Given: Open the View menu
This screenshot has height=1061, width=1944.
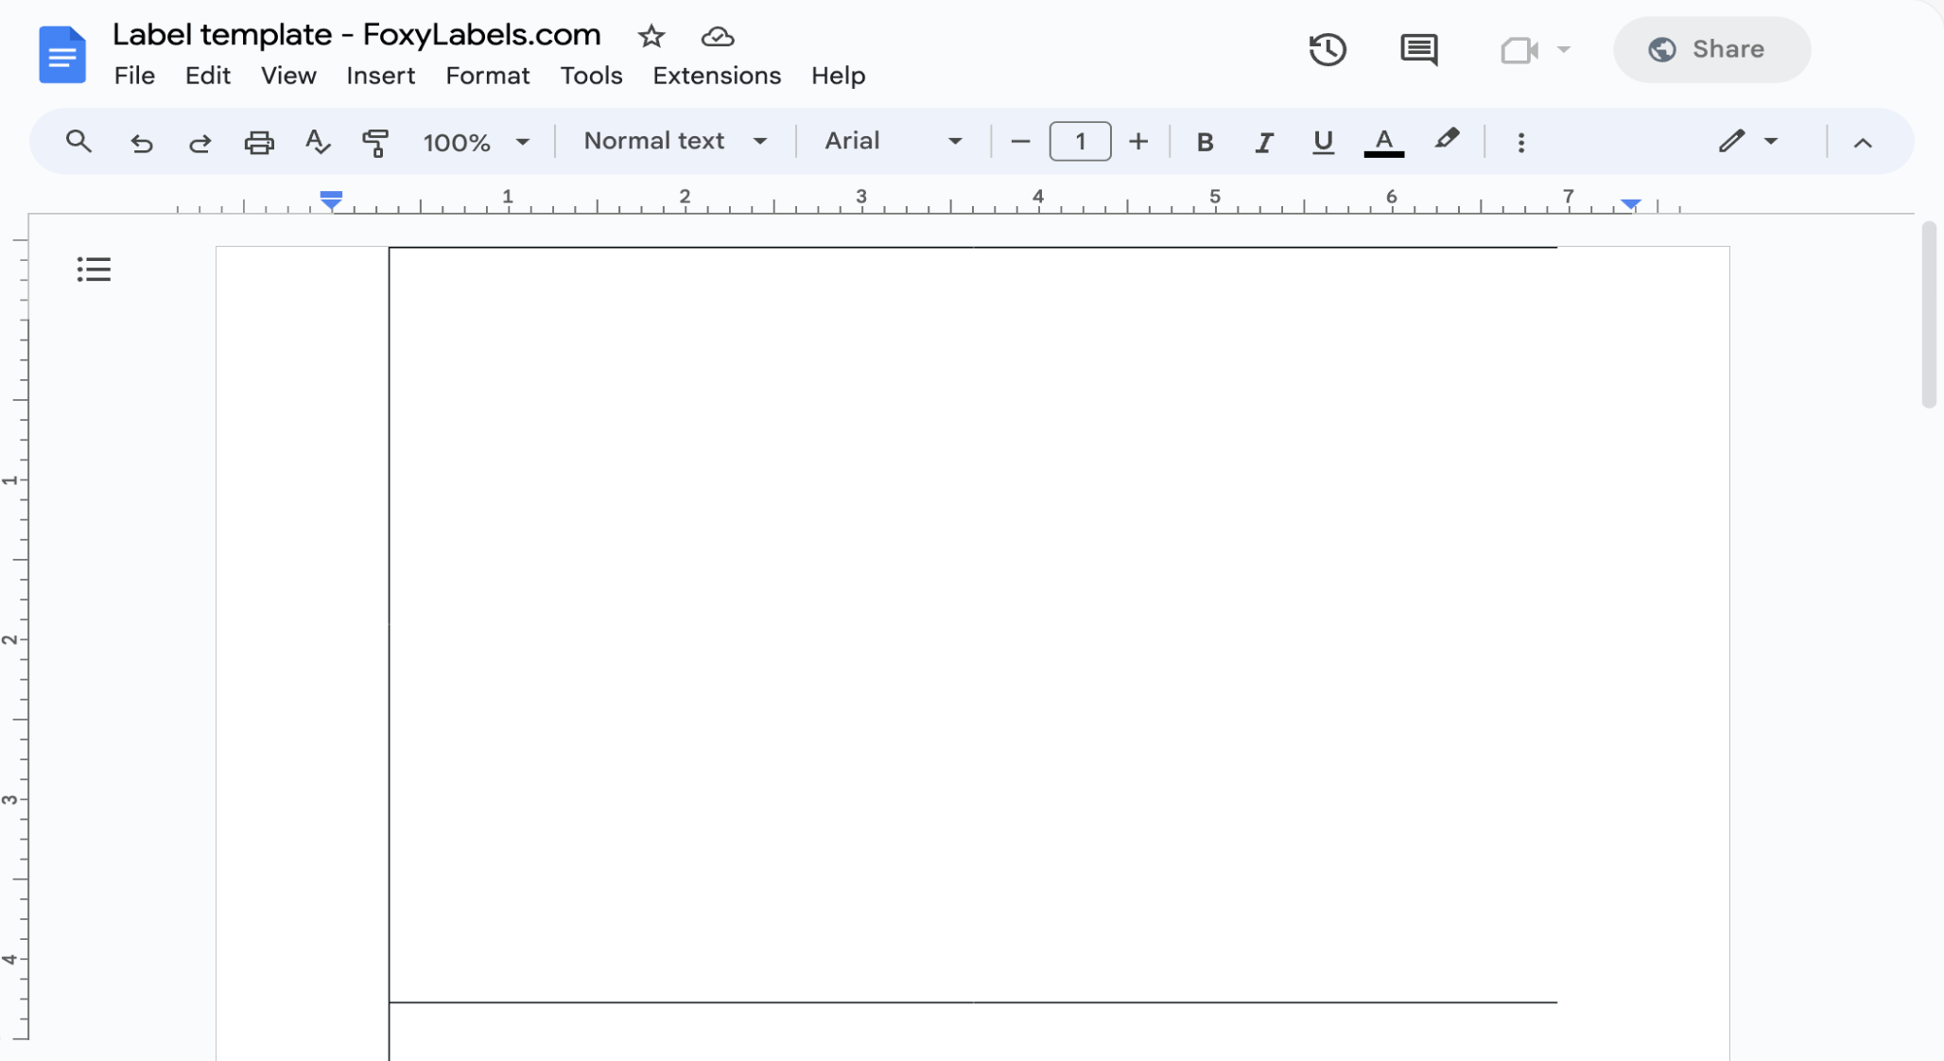Looking at the screenshot, I should coord(288,76).
